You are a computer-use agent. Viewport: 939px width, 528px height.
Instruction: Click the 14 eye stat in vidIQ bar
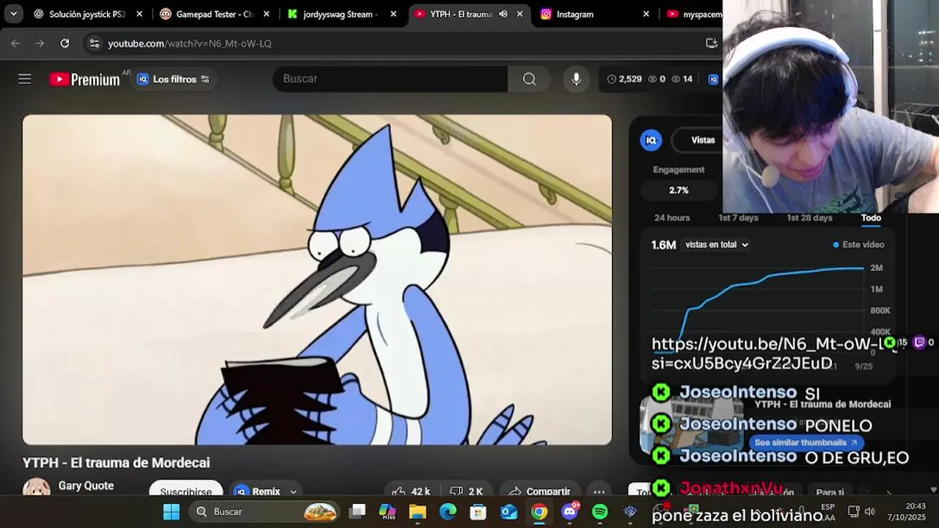(x=682, y=79)
